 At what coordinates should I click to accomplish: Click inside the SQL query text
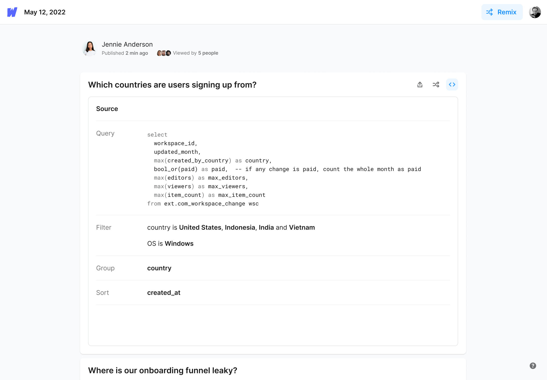284,169
